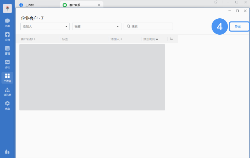
Task: Close the 客户联系 tab
Action: [x=99, y=5]
